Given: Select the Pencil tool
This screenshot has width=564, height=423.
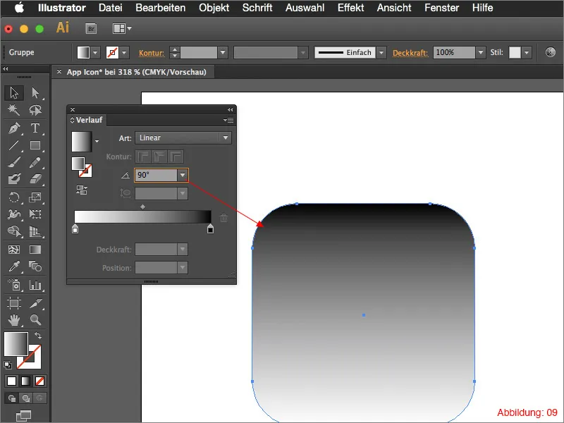Looking at the screenshot, I should click(35, 162).
